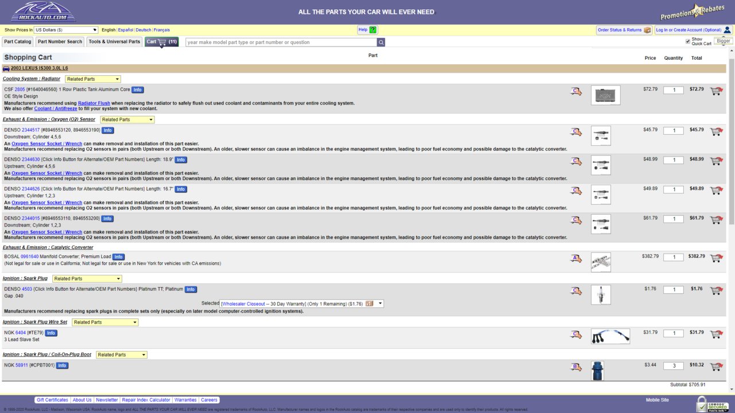Click Info button for BOSAL 0961640
This screenshot has height=413, width=735.
(x=118, y=257)
